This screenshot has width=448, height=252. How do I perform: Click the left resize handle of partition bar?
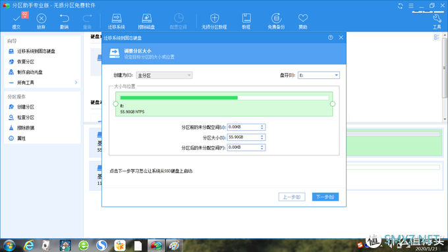[115, 104]
